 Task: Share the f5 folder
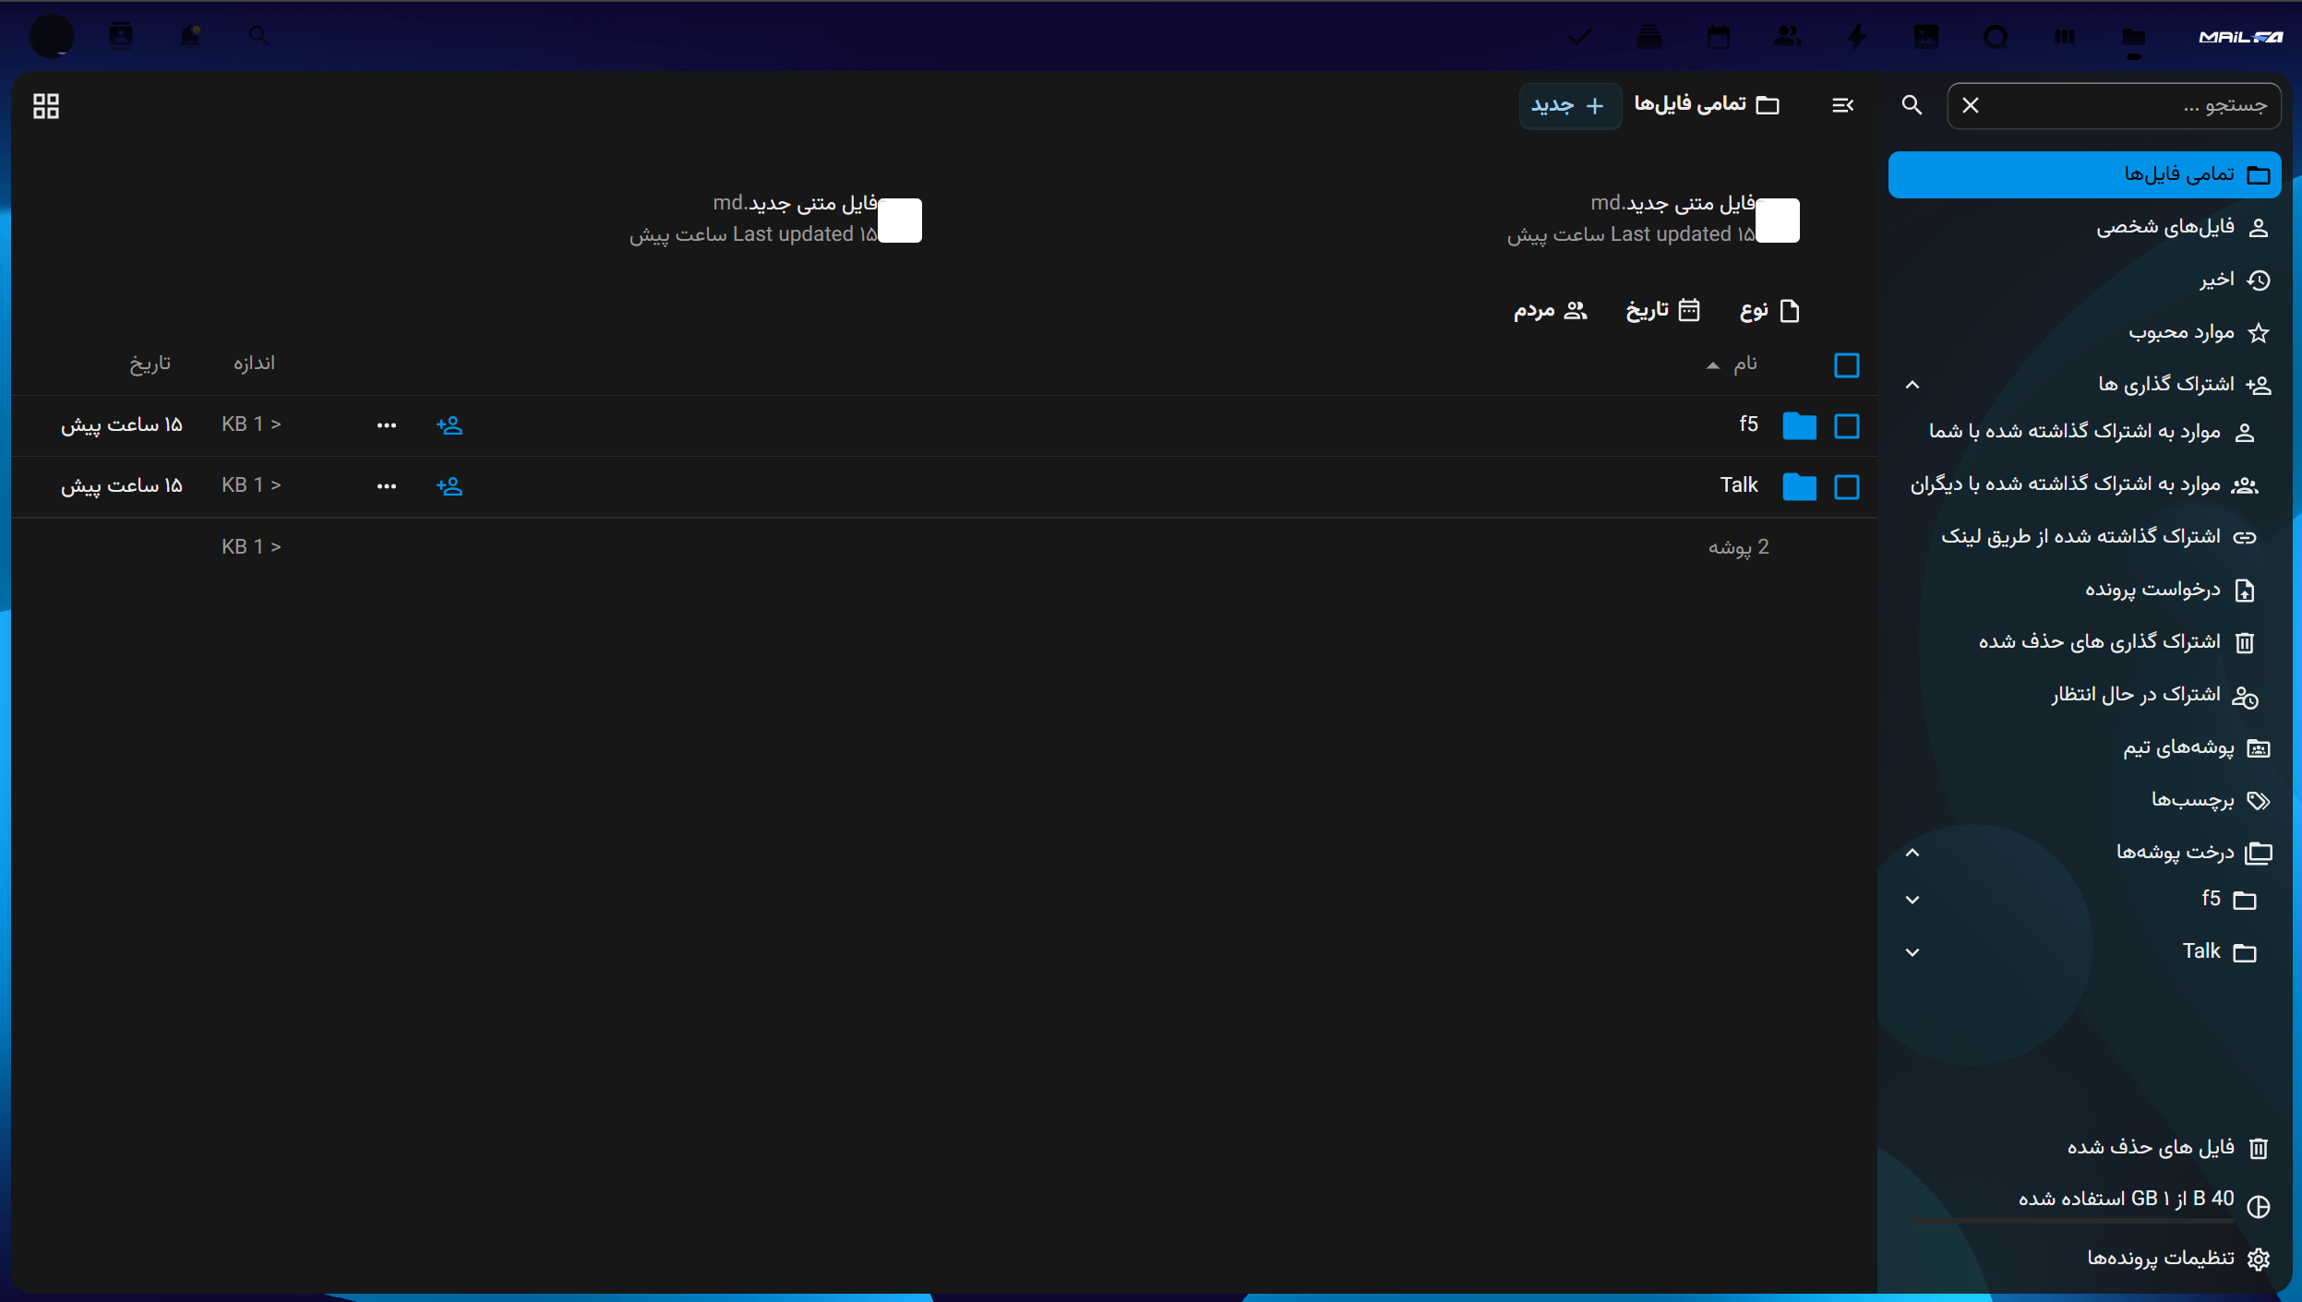coord(450,425)
